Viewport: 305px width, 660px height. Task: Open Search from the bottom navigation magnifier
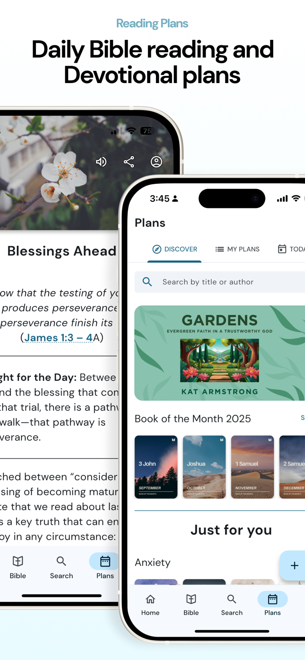coord(231,599)
